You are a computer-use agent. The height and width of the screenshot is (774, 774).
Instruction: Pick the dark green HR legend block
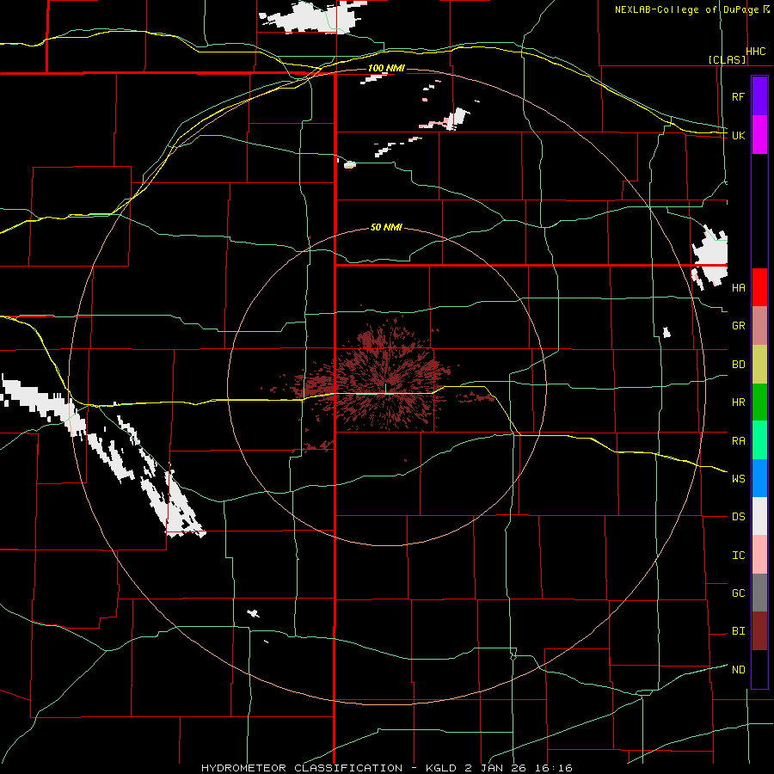point(759,402)
